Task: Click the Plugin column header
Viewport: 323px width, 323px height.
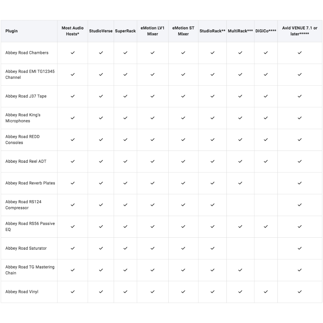Action: (12, 31)
